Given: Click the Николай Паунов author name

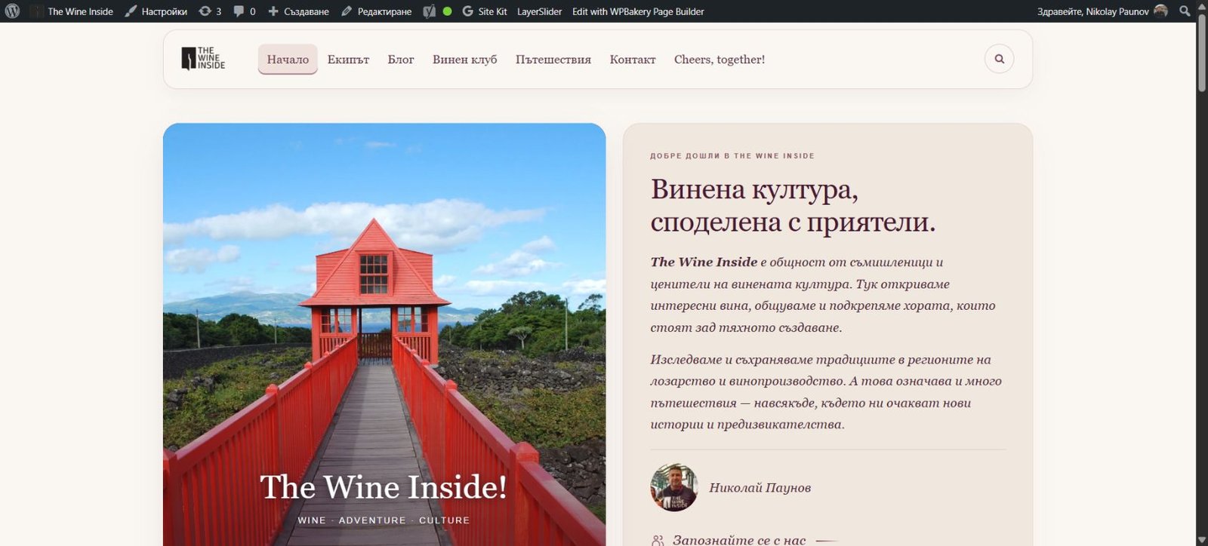Looking at the screenshot, I should (x=760, y=488).
